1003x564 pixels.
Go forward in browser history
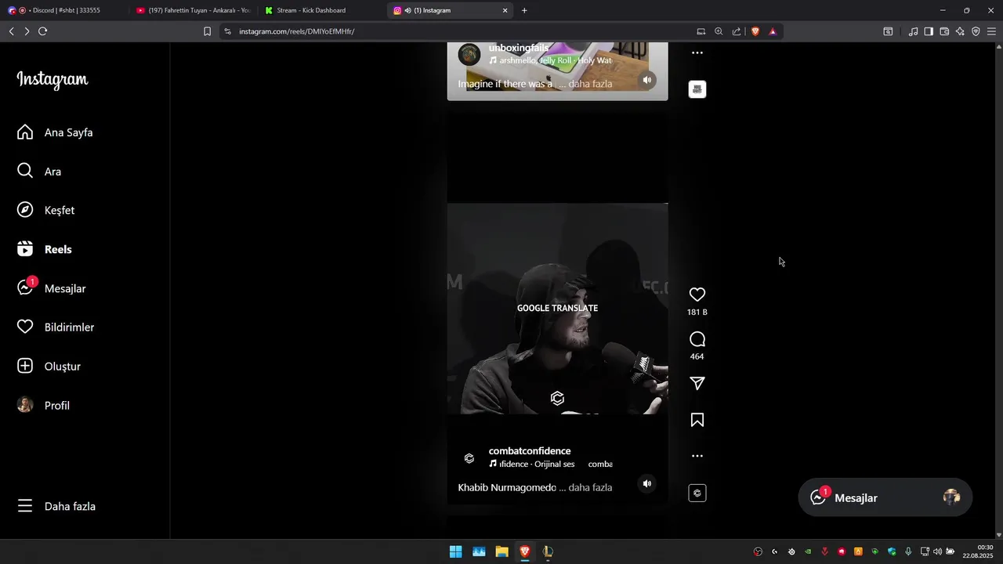point(27,31)
